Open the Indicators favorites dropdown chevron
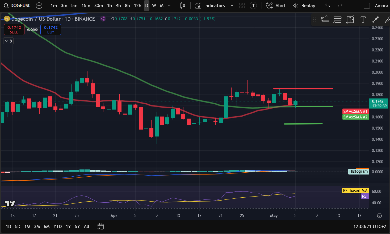Viewport: 390px width, 234px height. pos(232,6)
